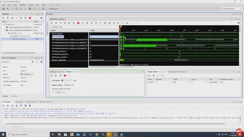Pause Tcl Console output

coord(17,106)
